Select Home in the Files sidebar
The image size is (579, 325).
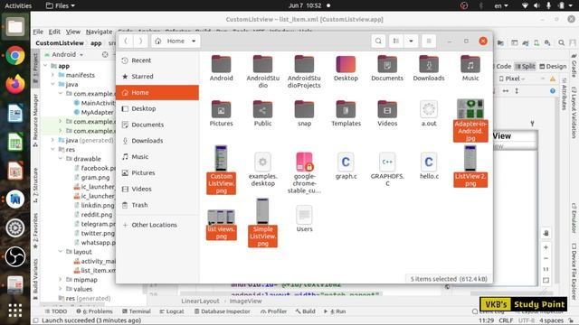tap(157, 92)
